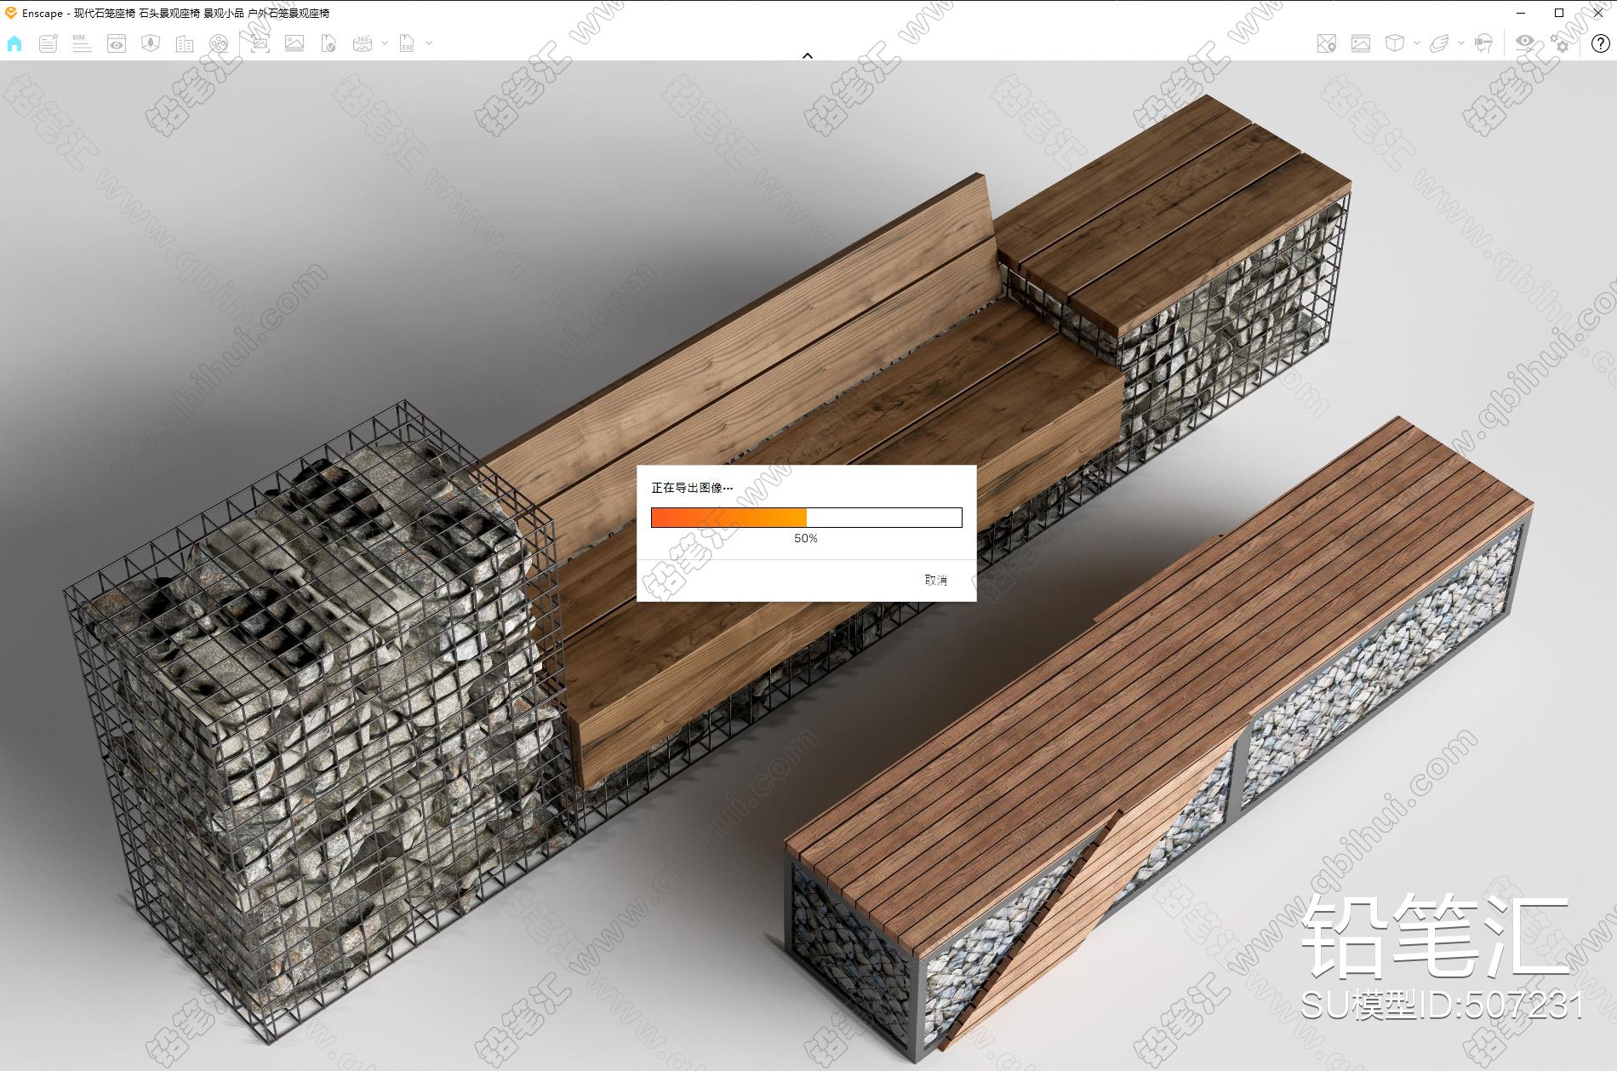Collapse the toolbar using the center chevron
This screenshot has width=1617, height=1071.
808,55
